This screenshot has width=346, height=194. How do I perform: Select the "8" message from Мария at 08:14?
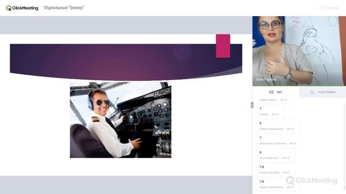click(x=278, y=126)
